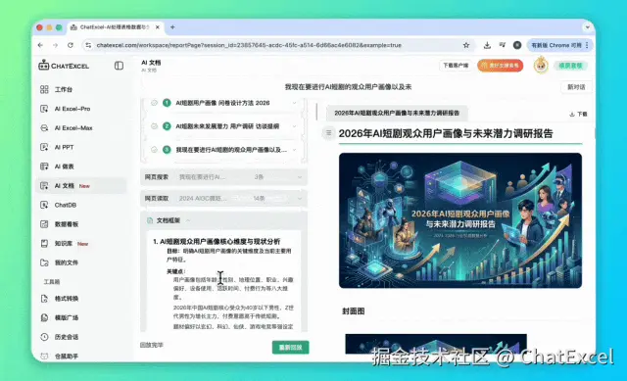Select 工作台 in the sidebar
Screen dimensions: 627x381
coord(64,89)
